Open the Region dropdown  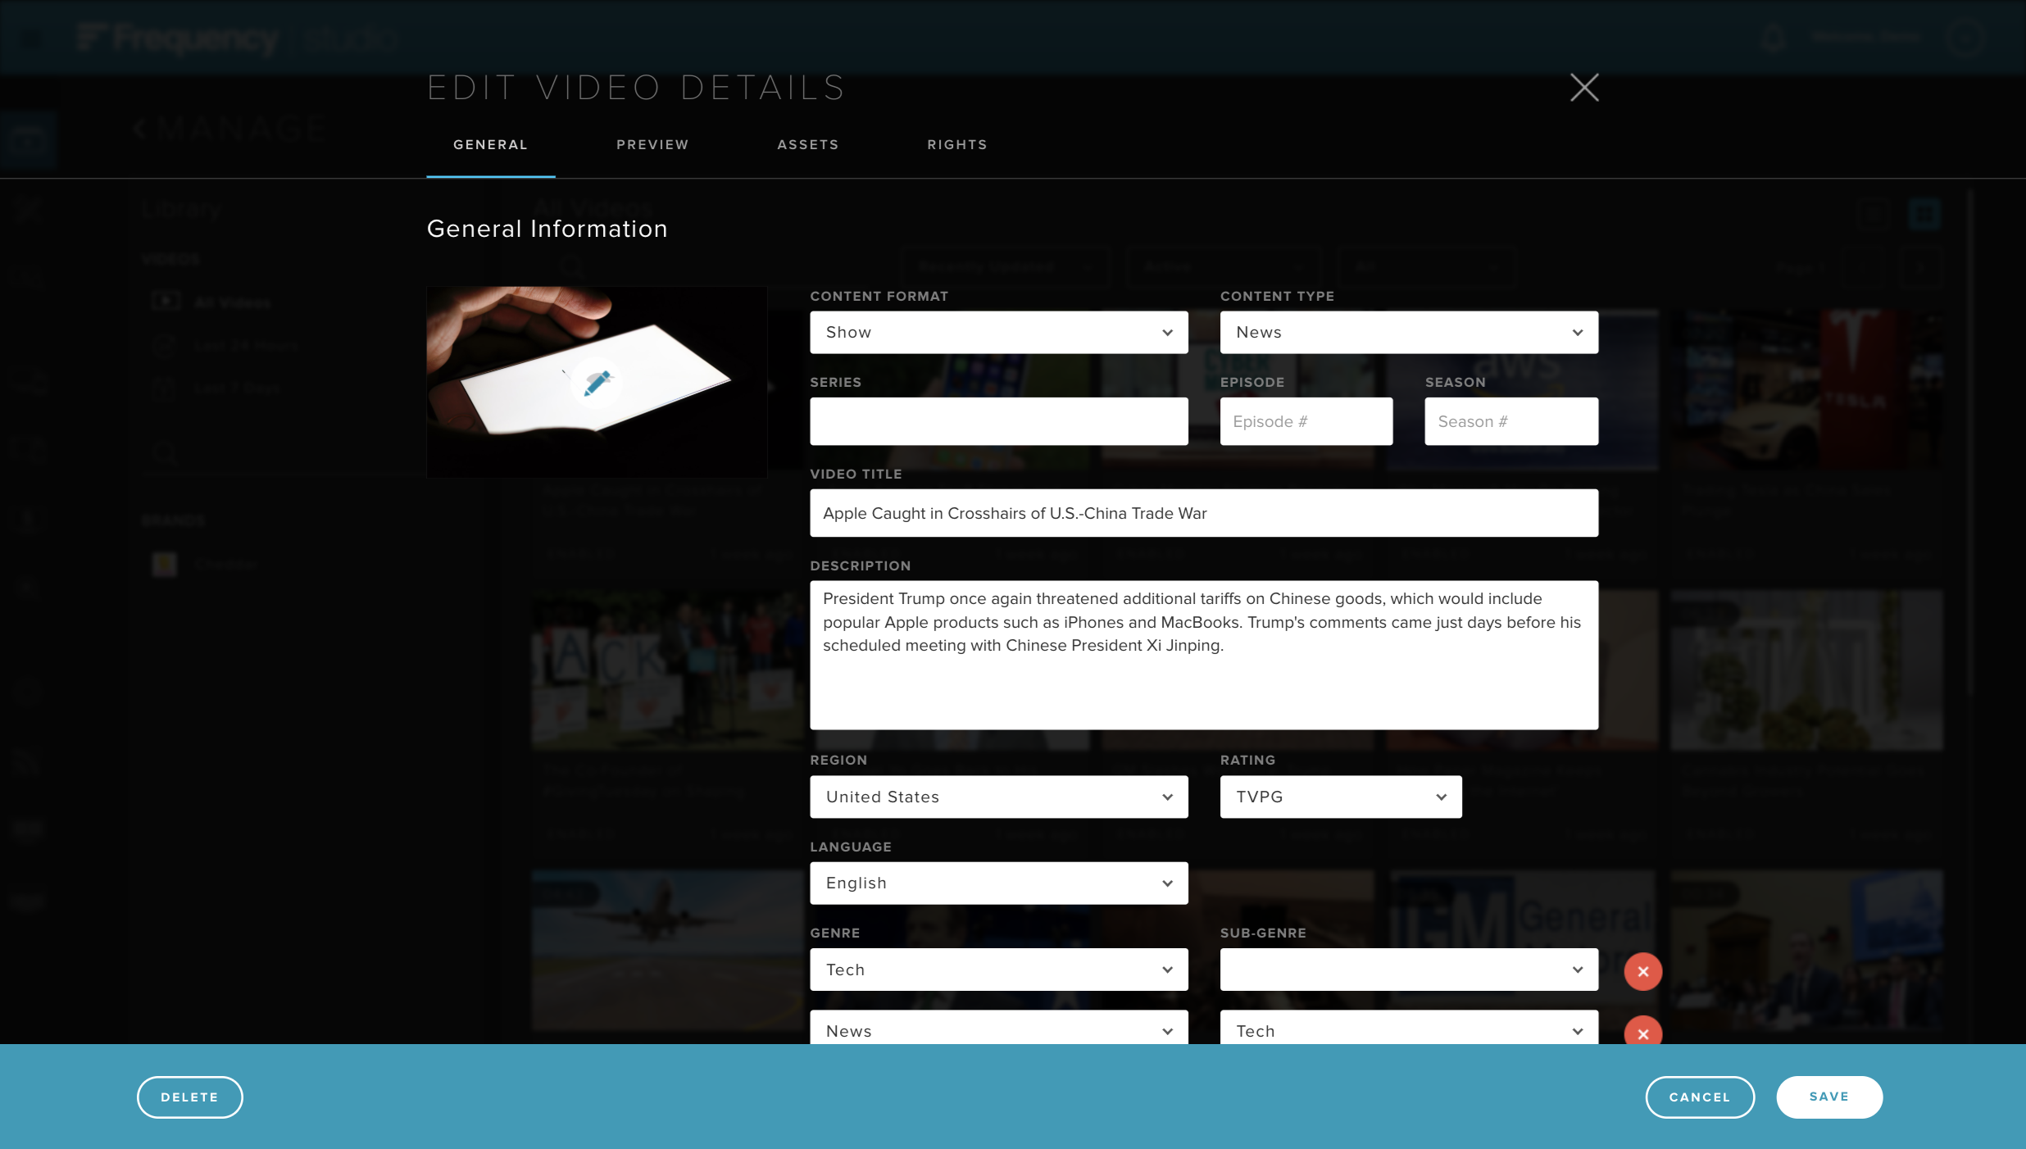pyautogui.click(x=998, y=797)
